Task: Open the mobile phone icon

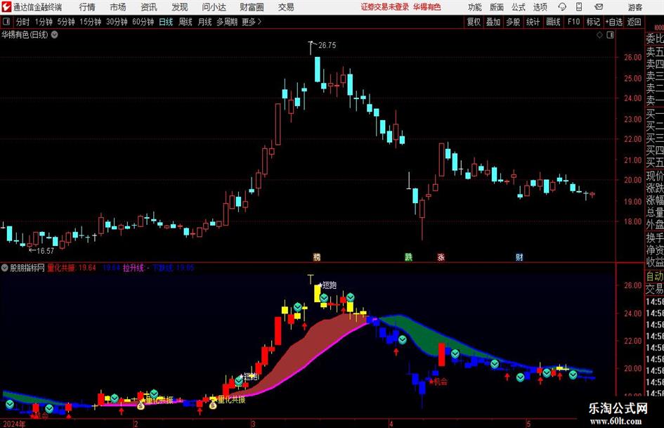Action: tap(579, 7)
